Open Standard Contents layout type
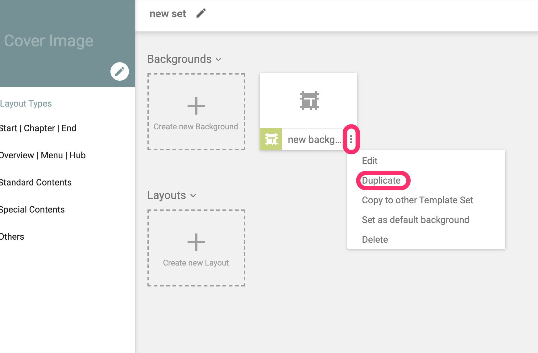The image size is (538, 353). coord(36,182)
